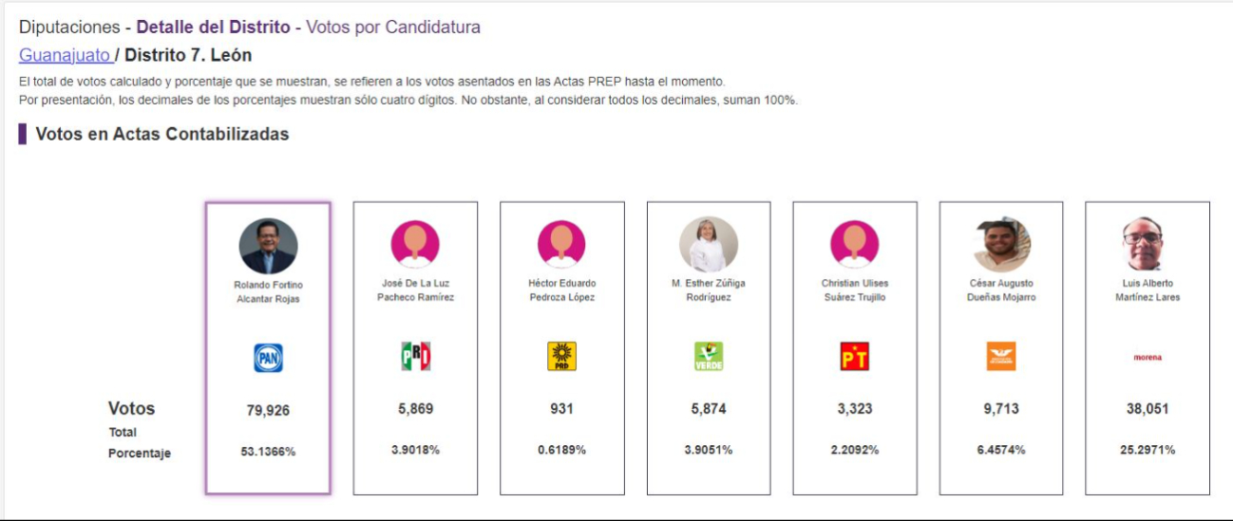1233x521 pixels.
Task: Click morena percentage 25.2971%
Action: click(x=1148, y=450)
